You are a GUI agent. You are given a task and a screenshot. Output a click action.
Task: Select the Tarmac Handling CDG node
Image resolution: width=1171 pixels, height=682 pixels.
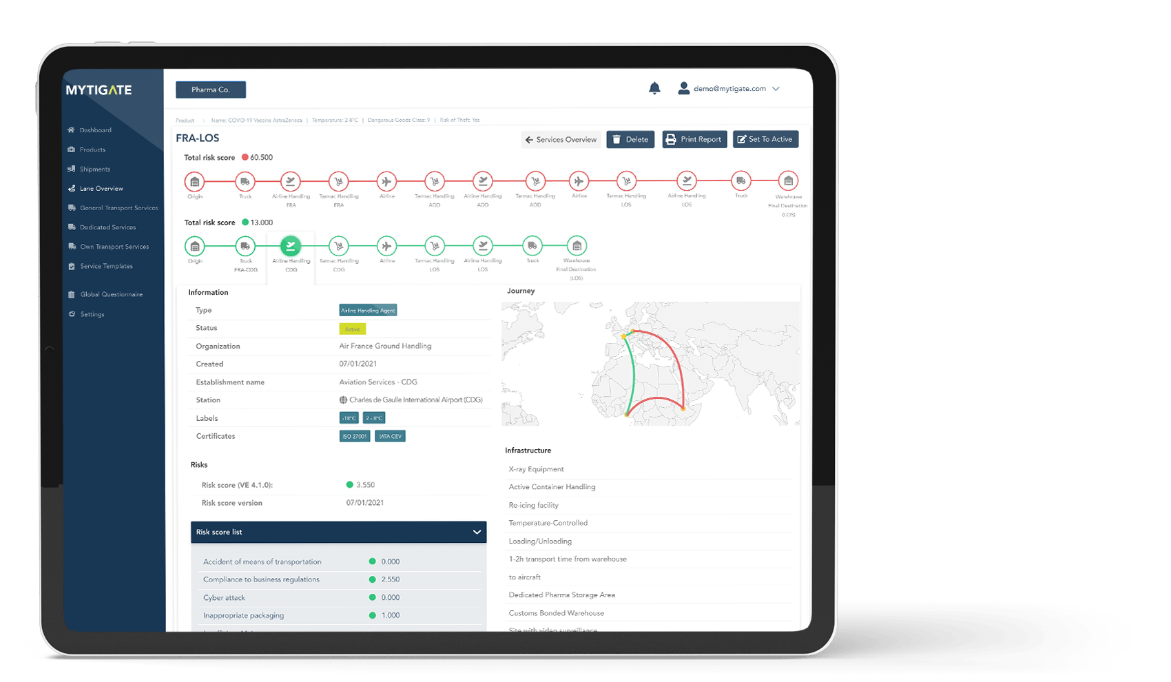338,246
